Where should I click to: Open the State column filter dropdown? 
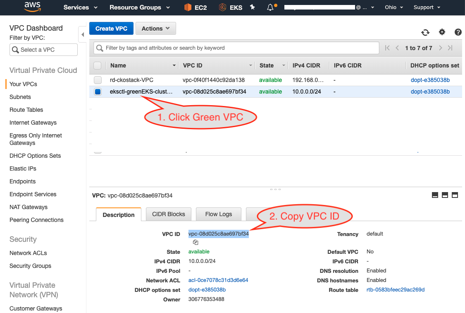(284, 65)
